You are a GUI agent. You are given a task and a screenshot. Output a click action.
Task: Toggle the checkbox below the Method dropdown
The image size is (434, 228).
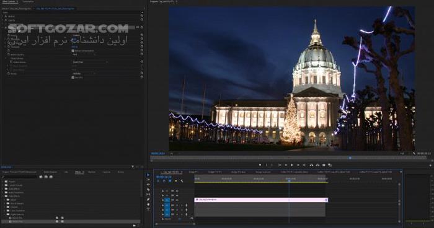point(73,77)
